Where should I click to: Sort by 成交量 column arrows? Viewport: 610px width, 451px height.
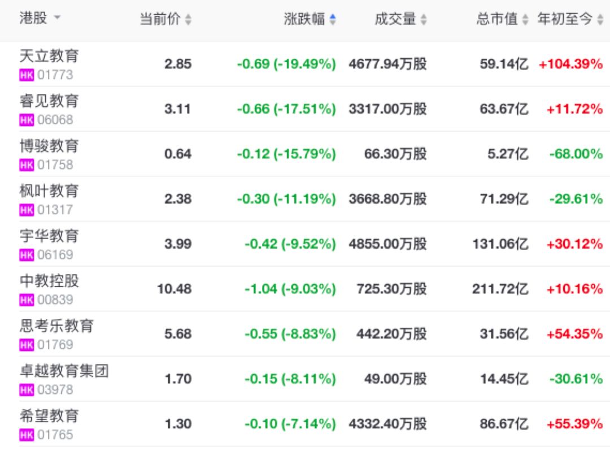click(424, 19)
